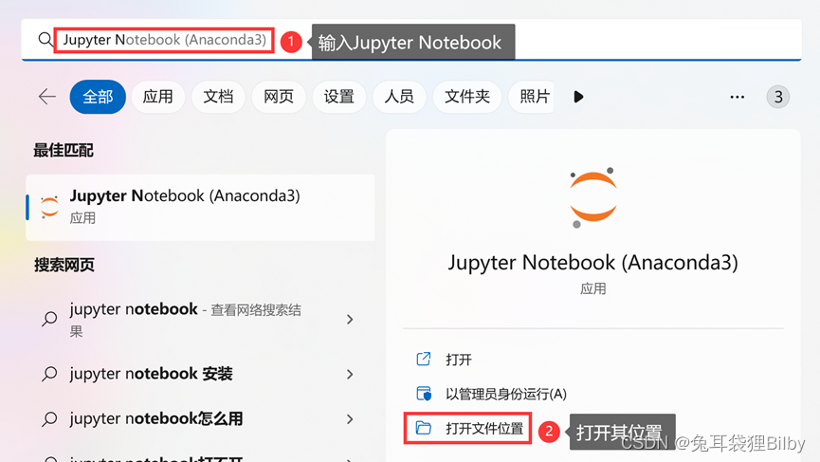Switch to the 人员 filter tab
820x462 pixels.
[399, 97]
